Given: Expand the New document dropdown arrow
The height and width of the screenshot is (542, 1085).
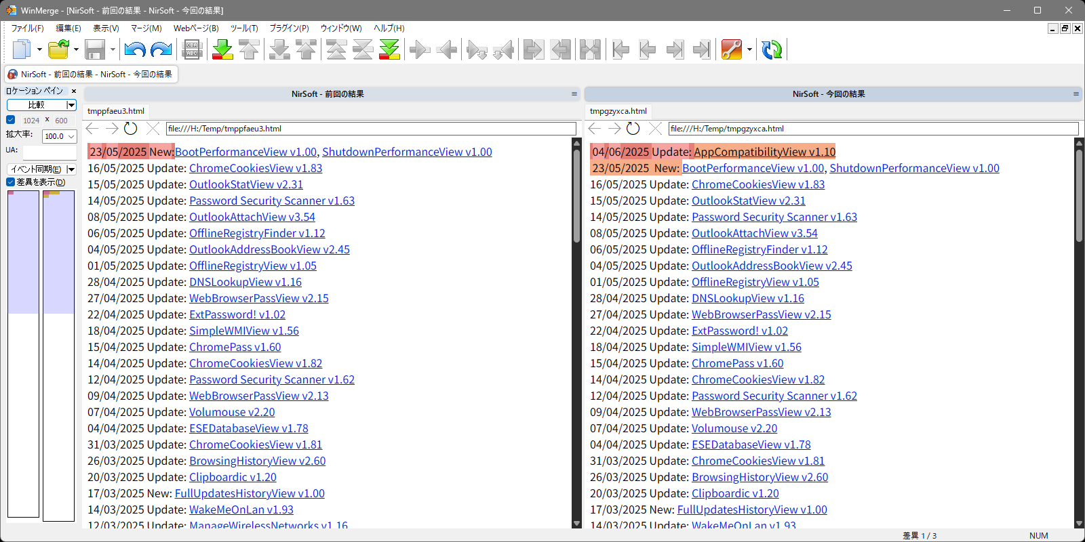Looking at the screenshot, I should pos(39,49).
